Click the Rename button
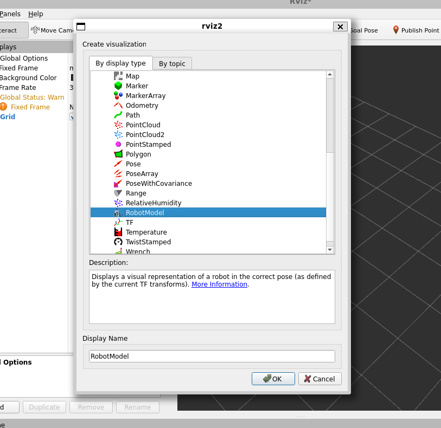Screen dimensions: 441x428 [138, 407]
